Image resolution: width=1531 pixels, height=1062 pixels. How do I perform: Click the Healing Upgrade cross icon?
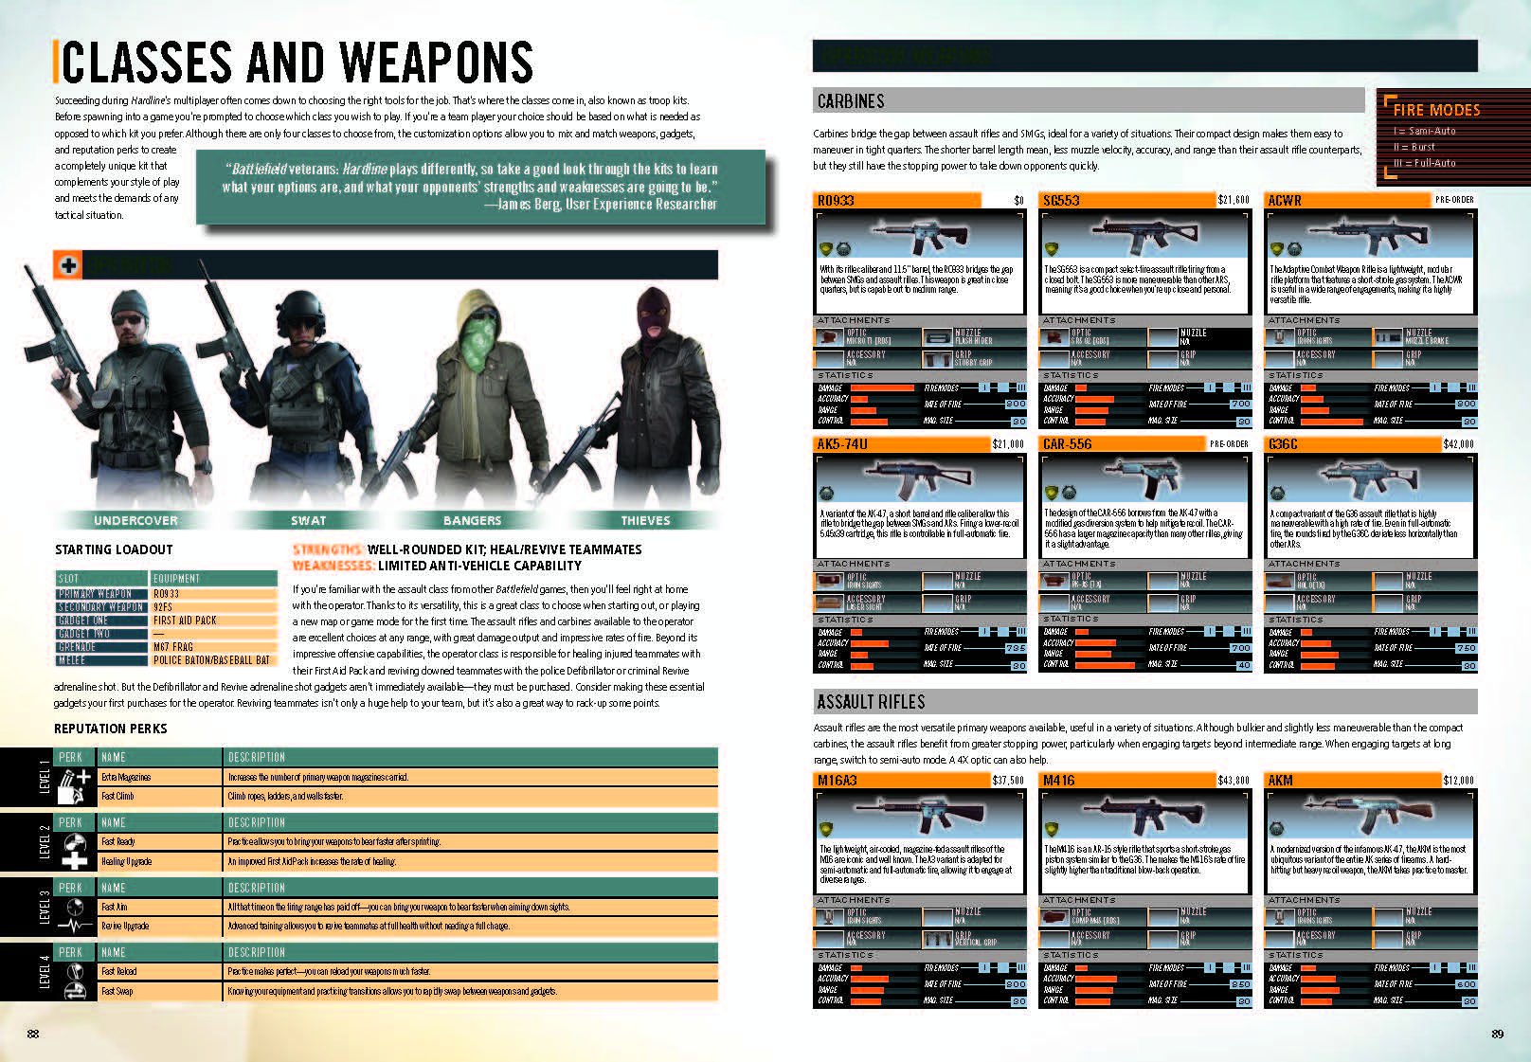pyautogui.click(x=74, y=862)
